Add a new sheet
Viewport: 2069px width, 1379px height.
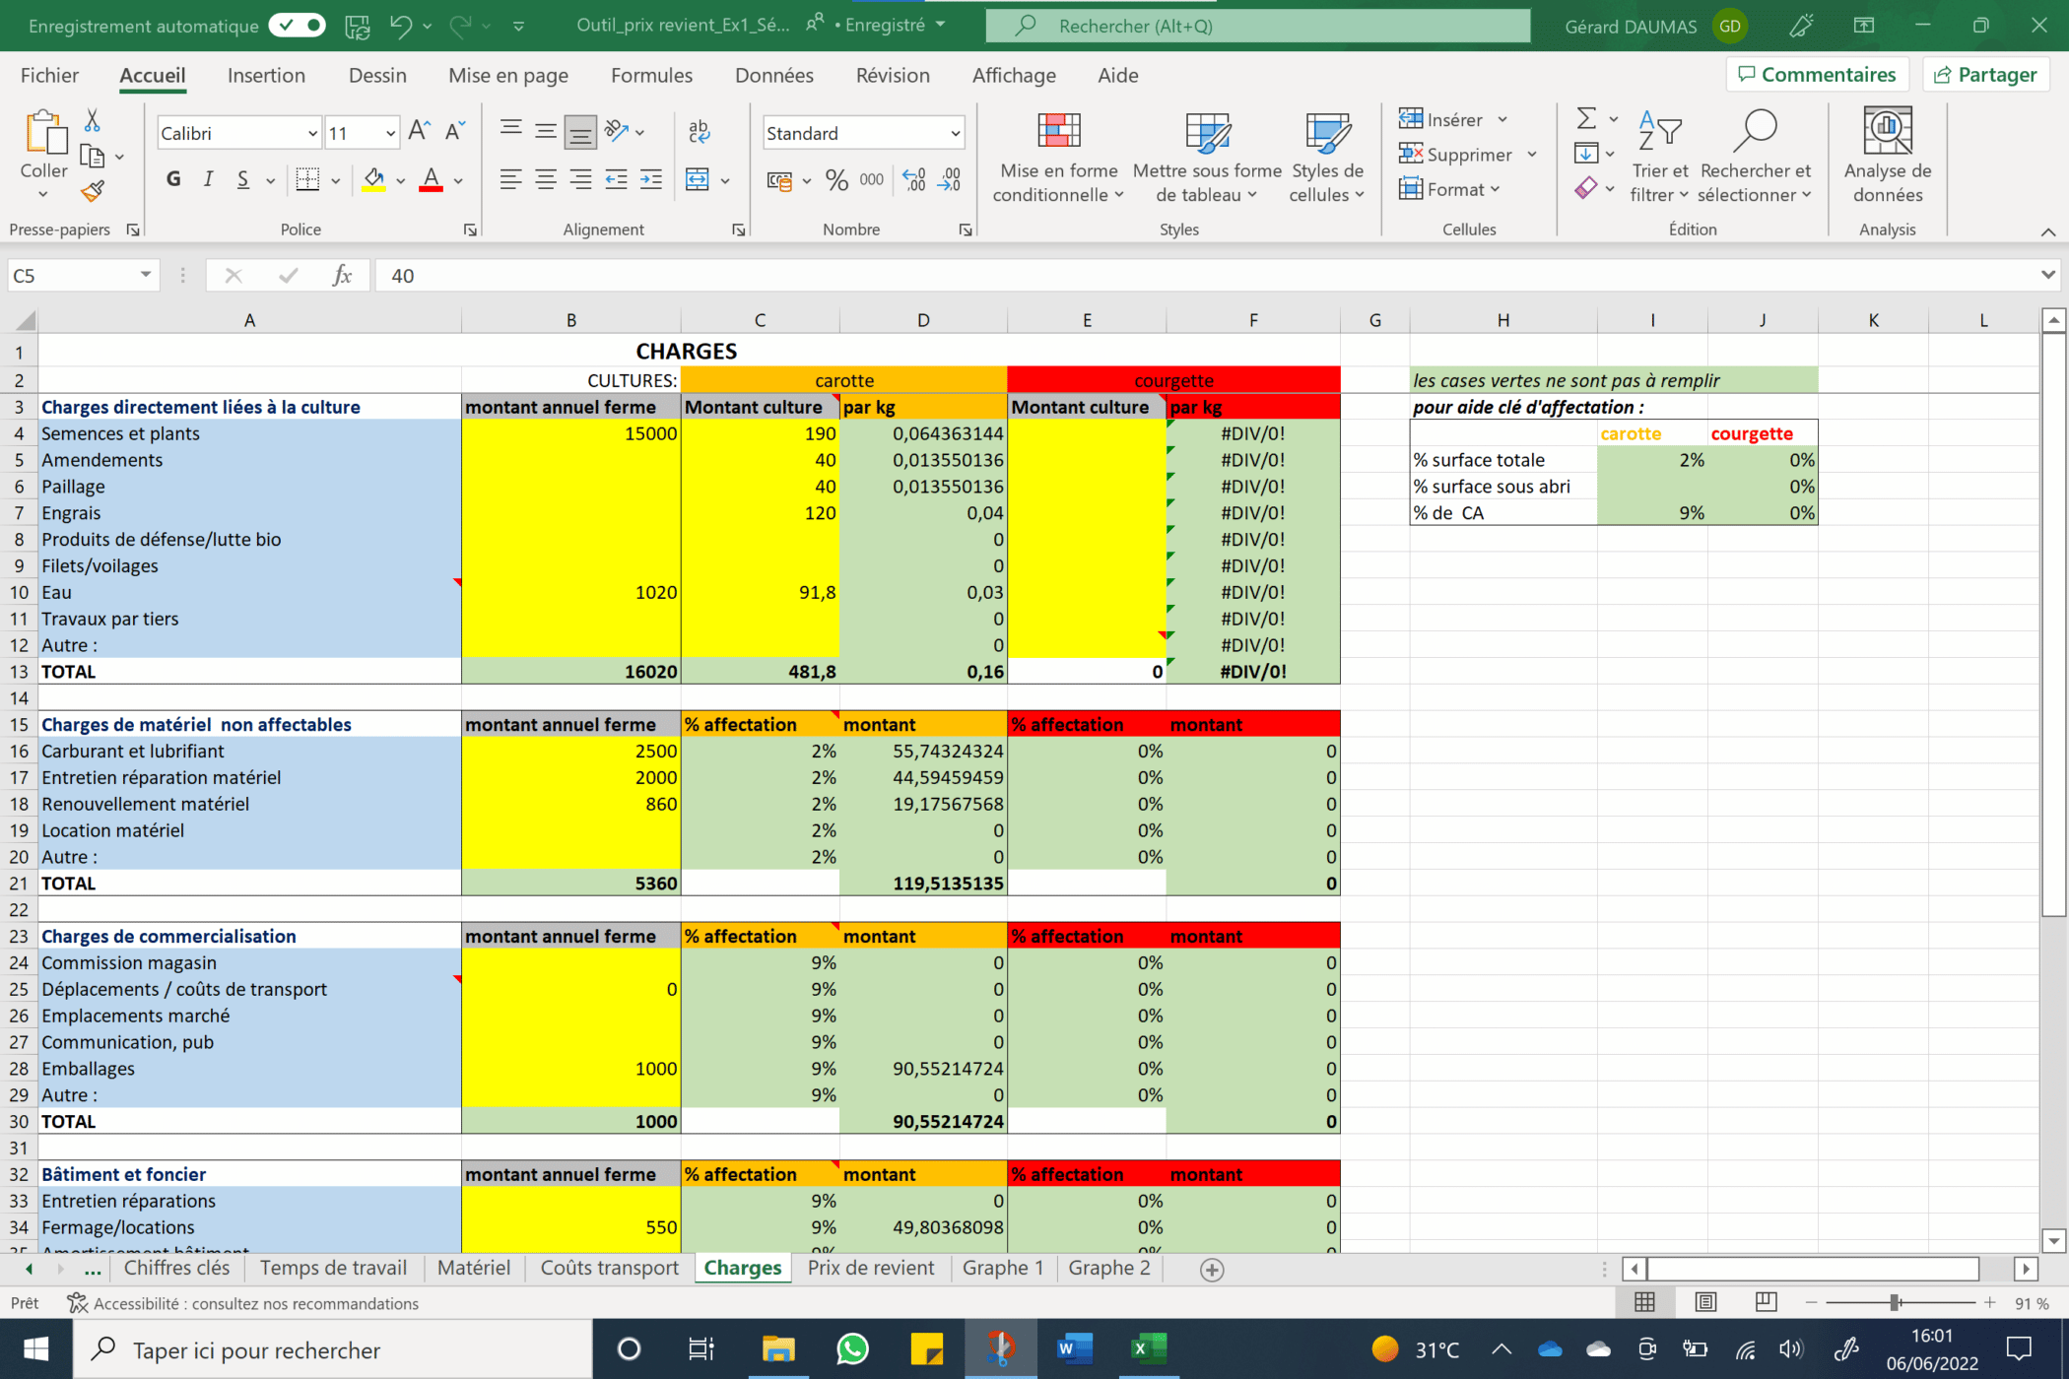(1212, 1270)
